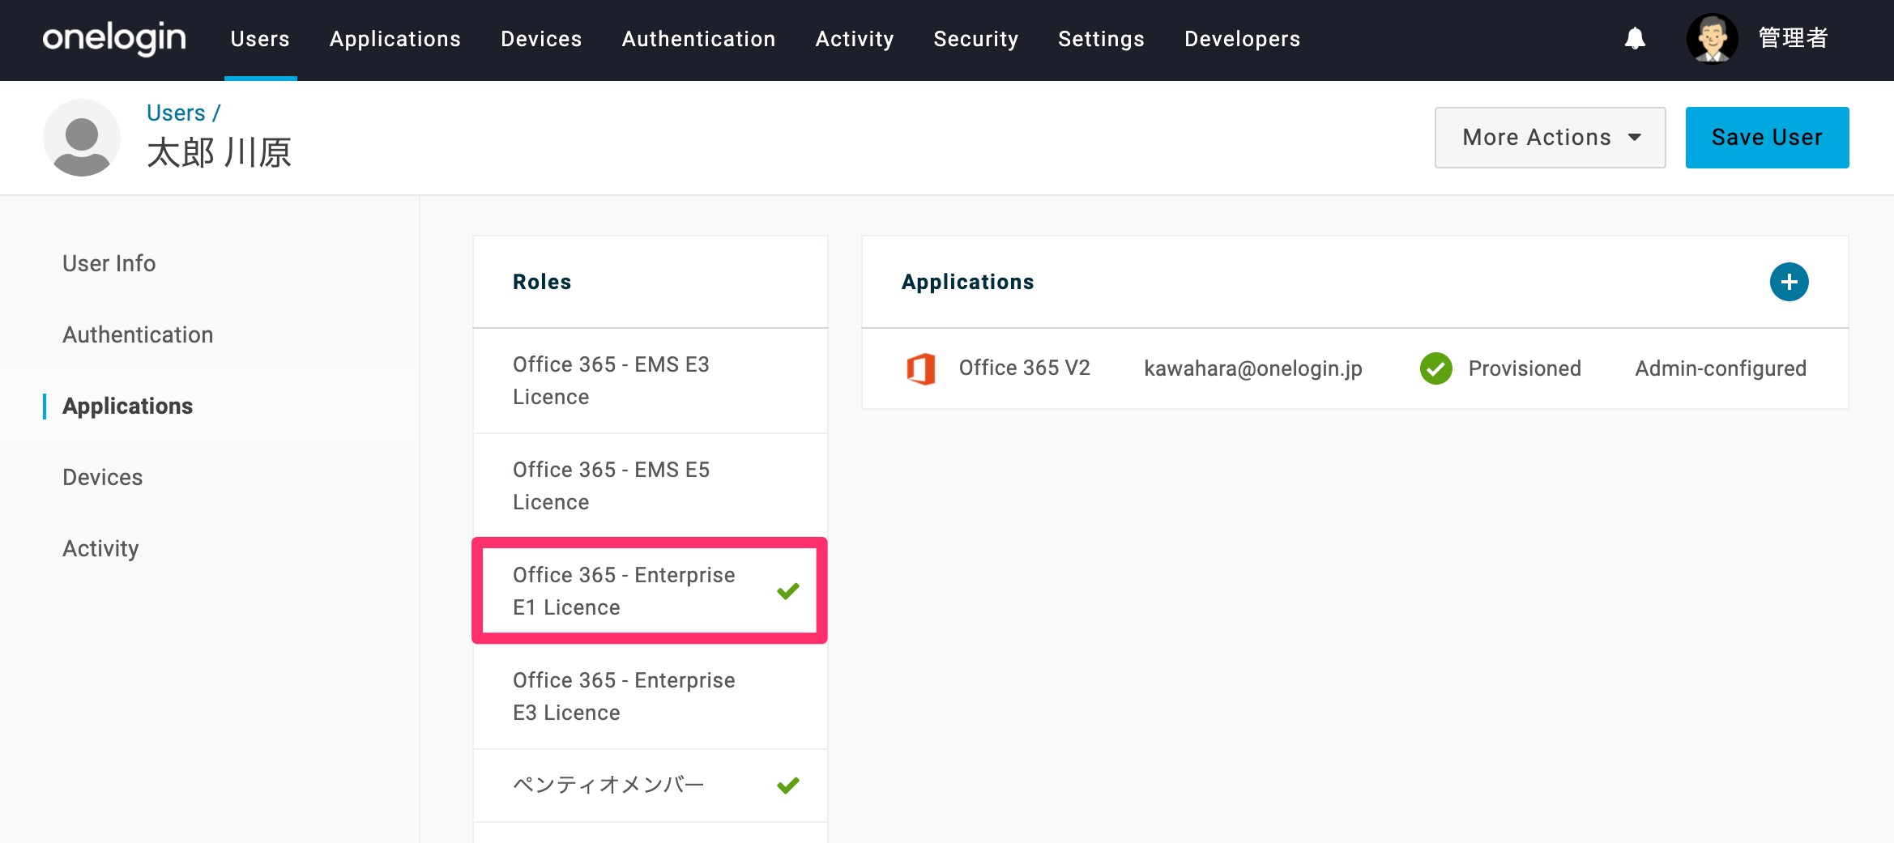Open the Settings menu in the top bar
Screen dimensions: 1894x843
point(1101,39)
